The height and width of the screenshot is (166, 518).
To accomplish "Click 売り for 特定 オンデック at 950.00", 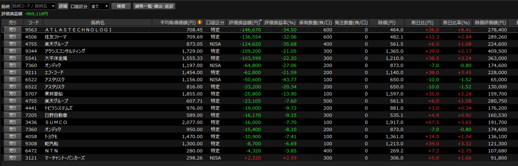I will (13, 129).
